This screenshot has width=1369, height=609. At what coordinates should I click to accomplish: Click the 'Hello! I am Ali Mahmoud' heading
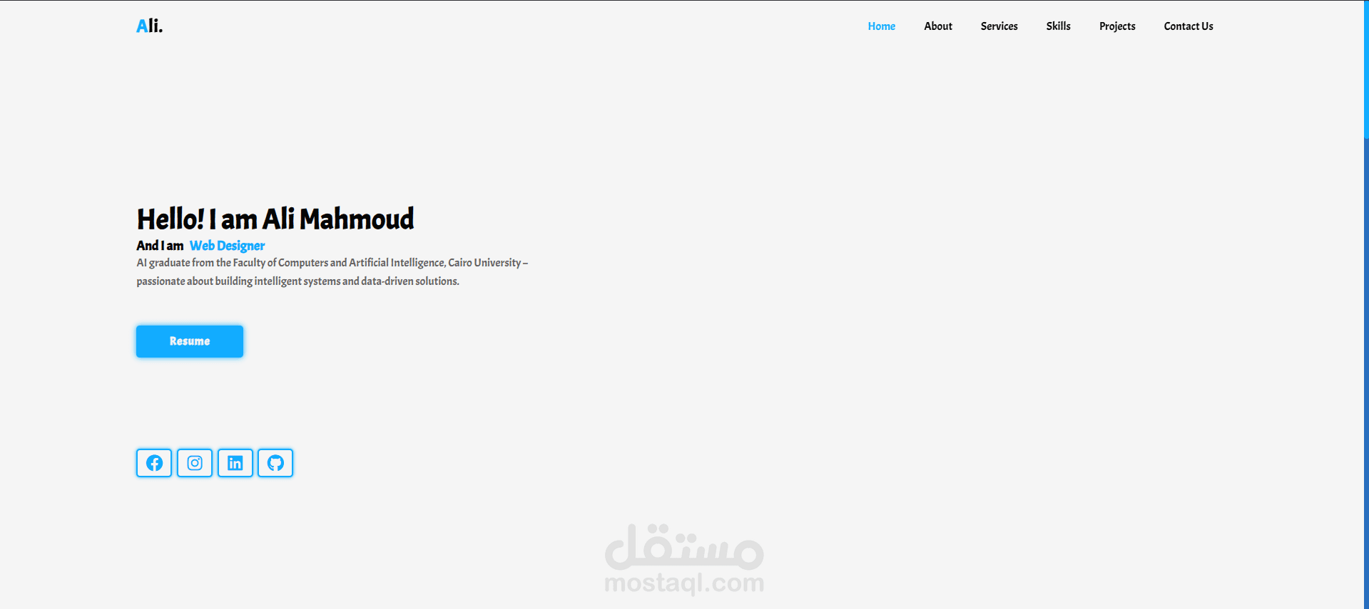[x=275, y=219]
